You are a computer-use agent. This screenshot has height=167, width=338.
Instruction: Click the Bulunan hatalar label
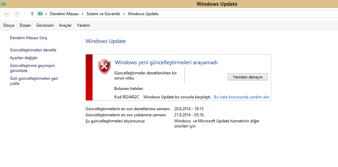click(129, 89)
